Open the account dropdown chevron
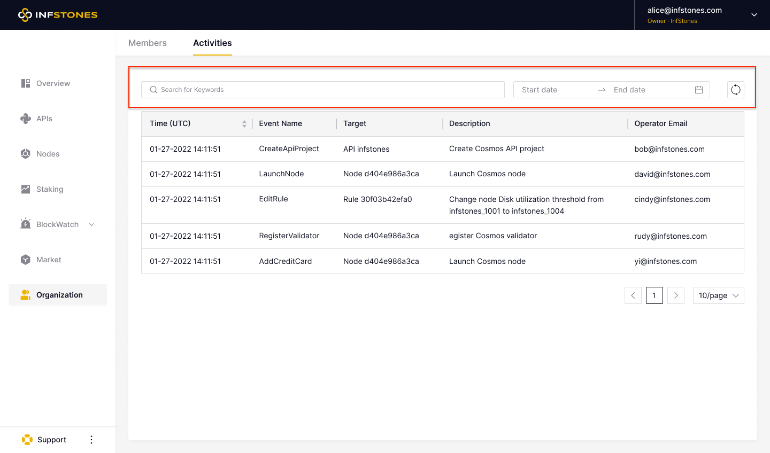Screen dimensions: 770x453 [754, 15]
